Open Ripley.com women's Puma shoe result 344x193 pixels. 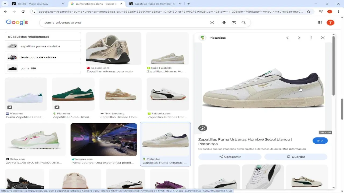tap(35, 140)
